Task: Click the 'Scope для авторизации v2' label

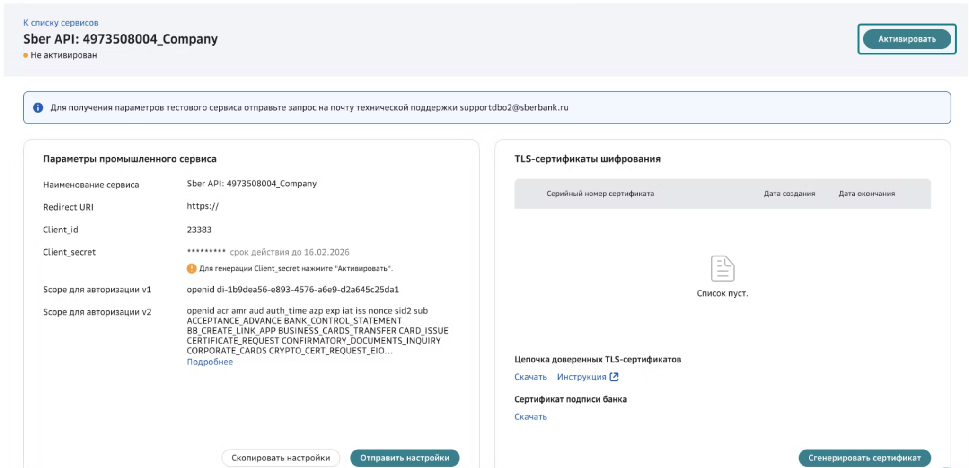Action: 97,312
